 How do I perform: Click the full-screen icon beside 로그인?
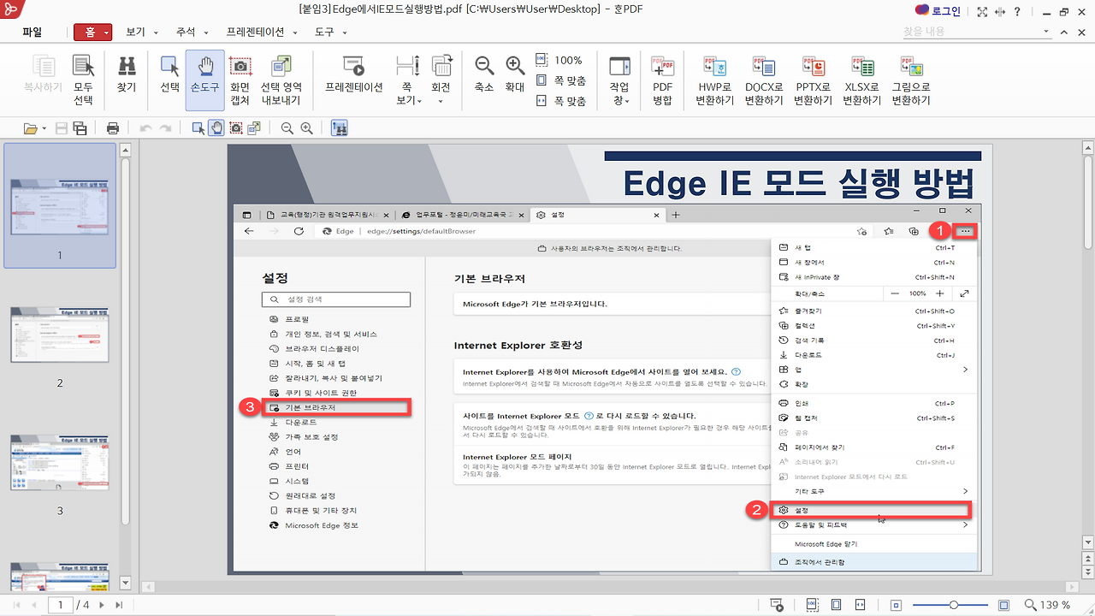pos(982,11)
